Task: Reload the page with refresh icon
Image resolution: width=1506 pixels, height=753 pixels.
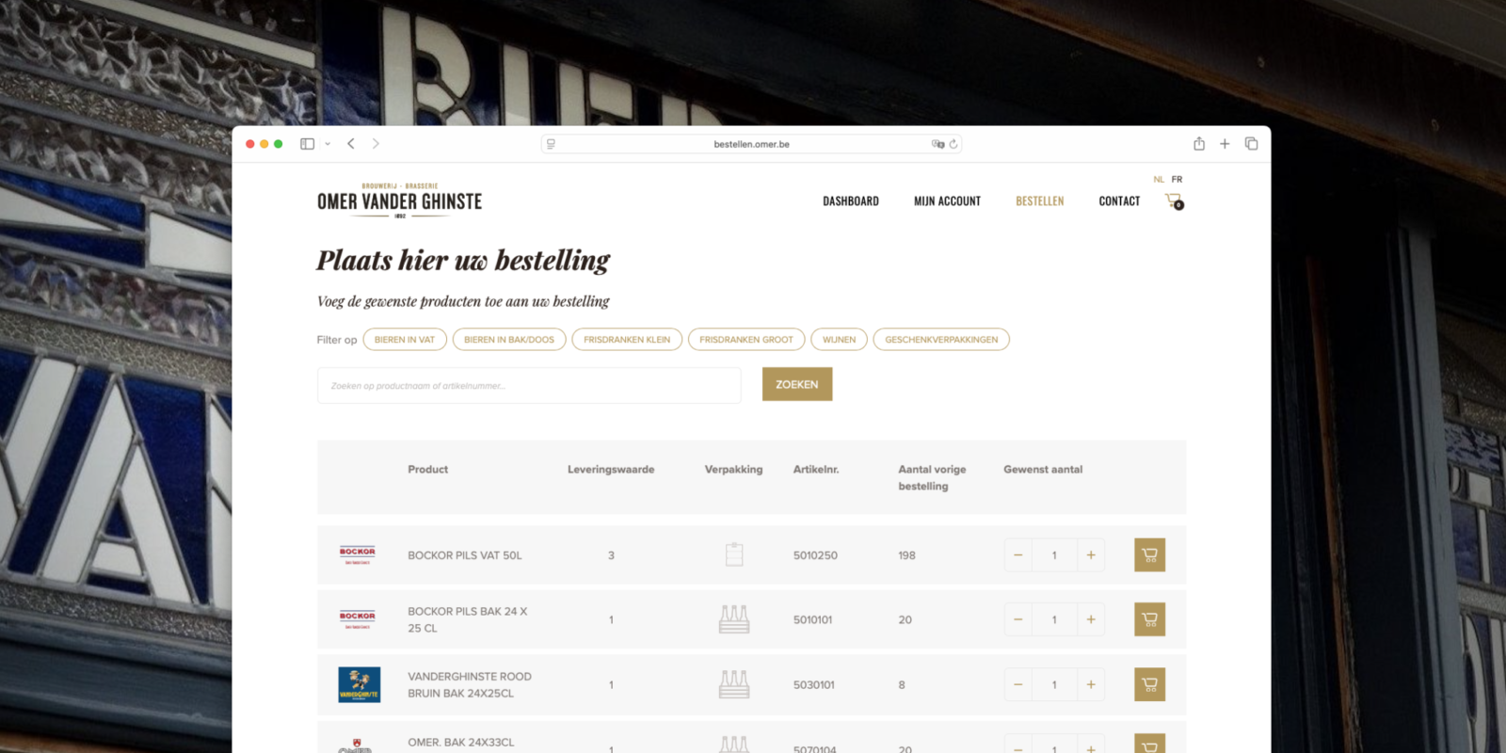Action: pyautogui.click(x=953, y=144)
